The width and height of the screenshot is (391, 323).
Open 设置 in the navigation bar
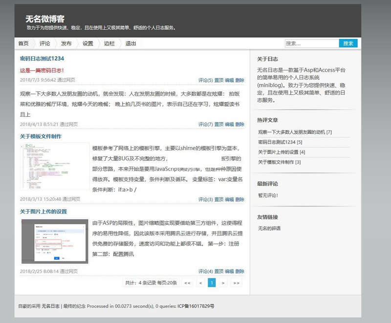(x=88, y=43)
